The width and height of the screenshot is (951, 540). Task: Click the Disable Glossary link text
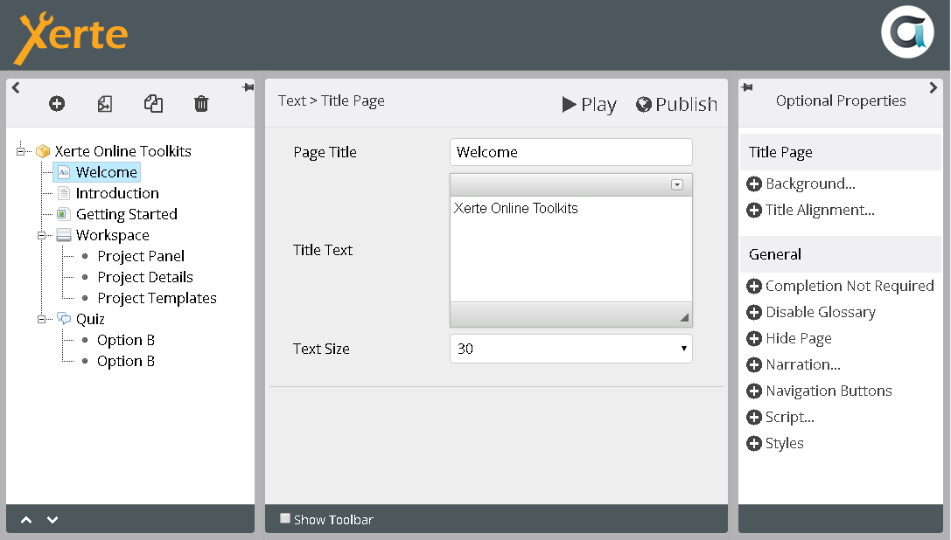pos(821,312)
